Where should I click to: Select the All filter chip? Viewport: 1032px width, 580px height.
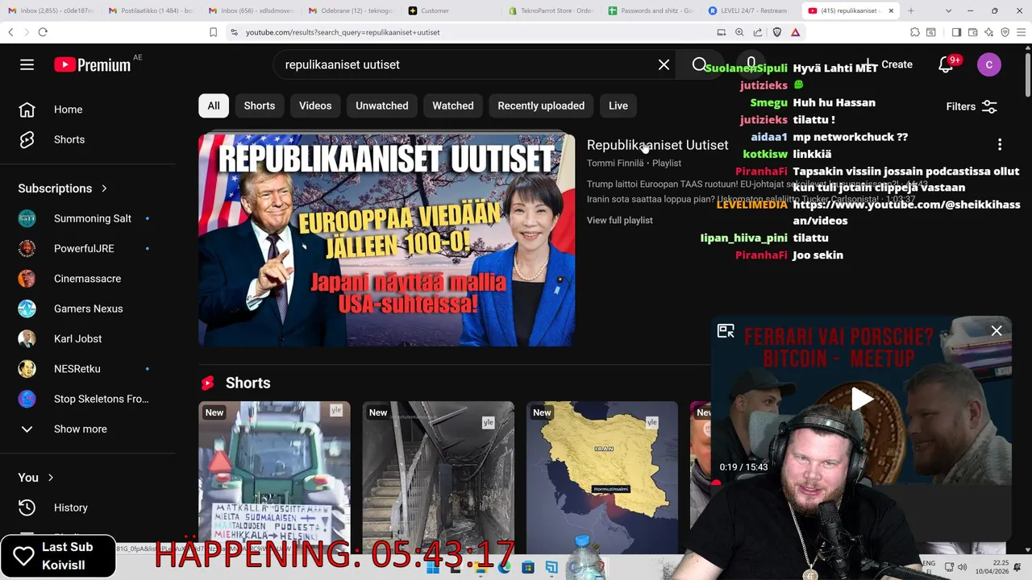(x=214, y=106)
